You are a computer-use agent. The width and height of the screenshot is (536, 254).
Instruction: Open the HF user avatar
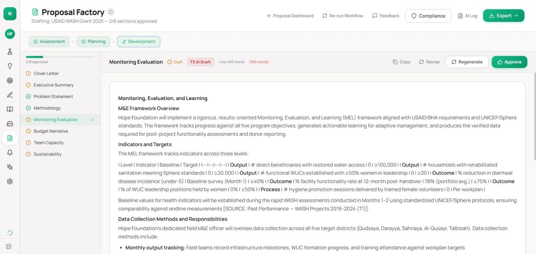10,34
